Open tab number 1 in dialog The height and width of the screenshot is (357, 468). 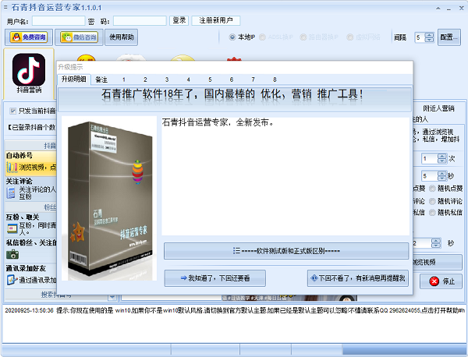pyautogui.click(x=124, y=80)
